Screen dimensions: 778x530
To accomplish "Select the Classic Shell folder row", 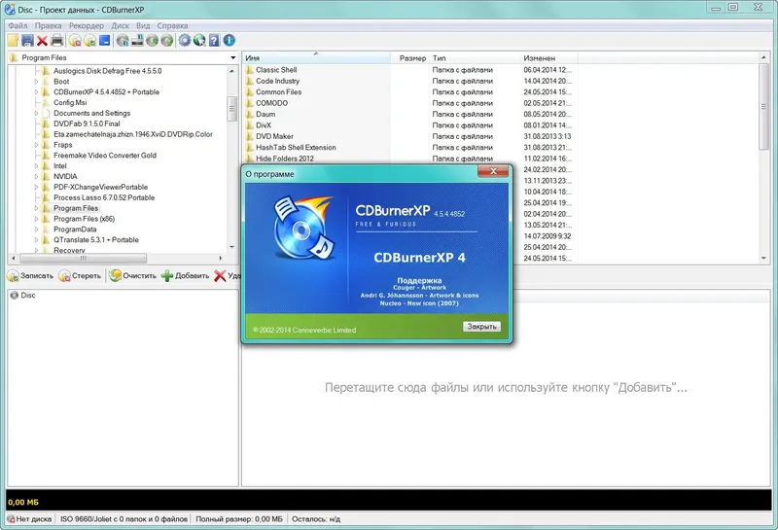I will 276,70.
